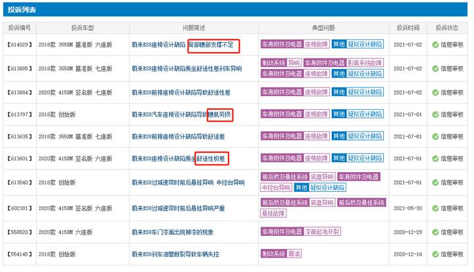Click 疑似设计缺陷 tag in row 613540

point(327,187)
